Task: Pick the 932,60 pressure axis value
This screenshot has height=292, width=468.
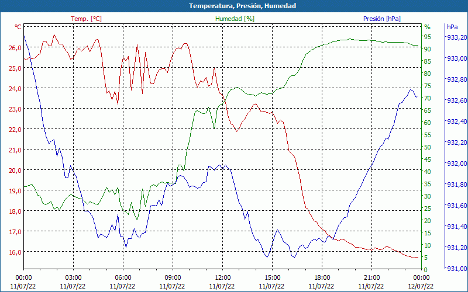Action: point(457,100)
